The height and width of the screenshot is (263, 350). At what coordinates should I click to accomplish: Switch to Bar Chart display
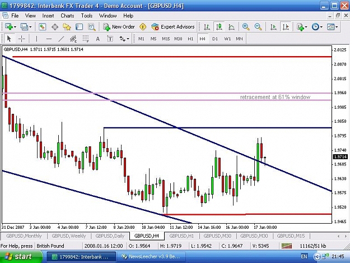[207, 27]
